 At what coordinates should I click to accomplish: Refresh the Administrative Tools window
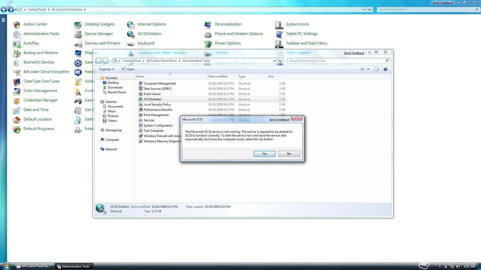tap(280, 61)
